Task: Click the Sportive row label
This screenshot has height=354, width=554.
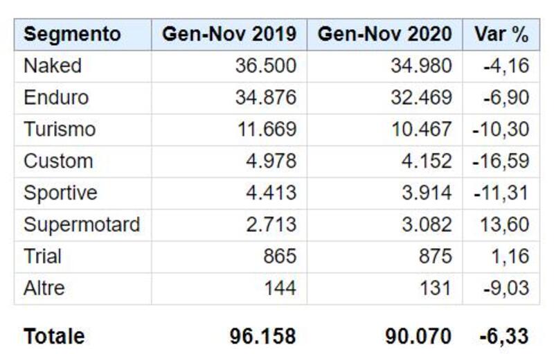Action: [60, 193]
